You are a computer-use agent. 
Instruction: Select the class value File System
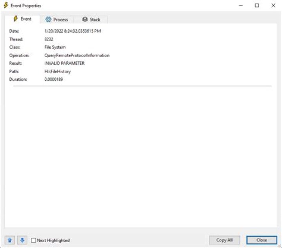coord(55,47)
